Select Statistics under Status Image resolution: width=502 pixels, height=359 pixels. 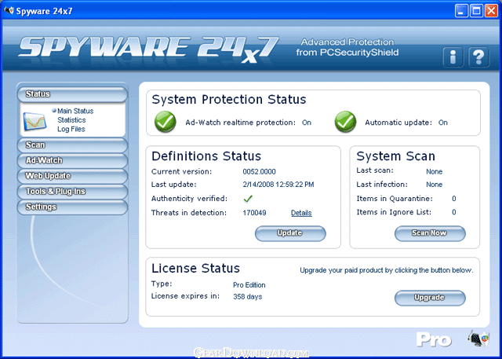71,120
